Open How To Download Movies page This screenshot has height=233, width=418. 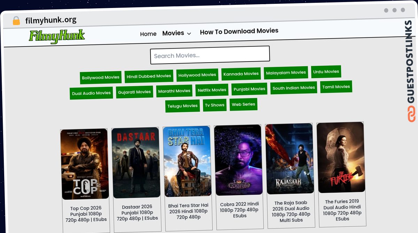coord(239,31)
